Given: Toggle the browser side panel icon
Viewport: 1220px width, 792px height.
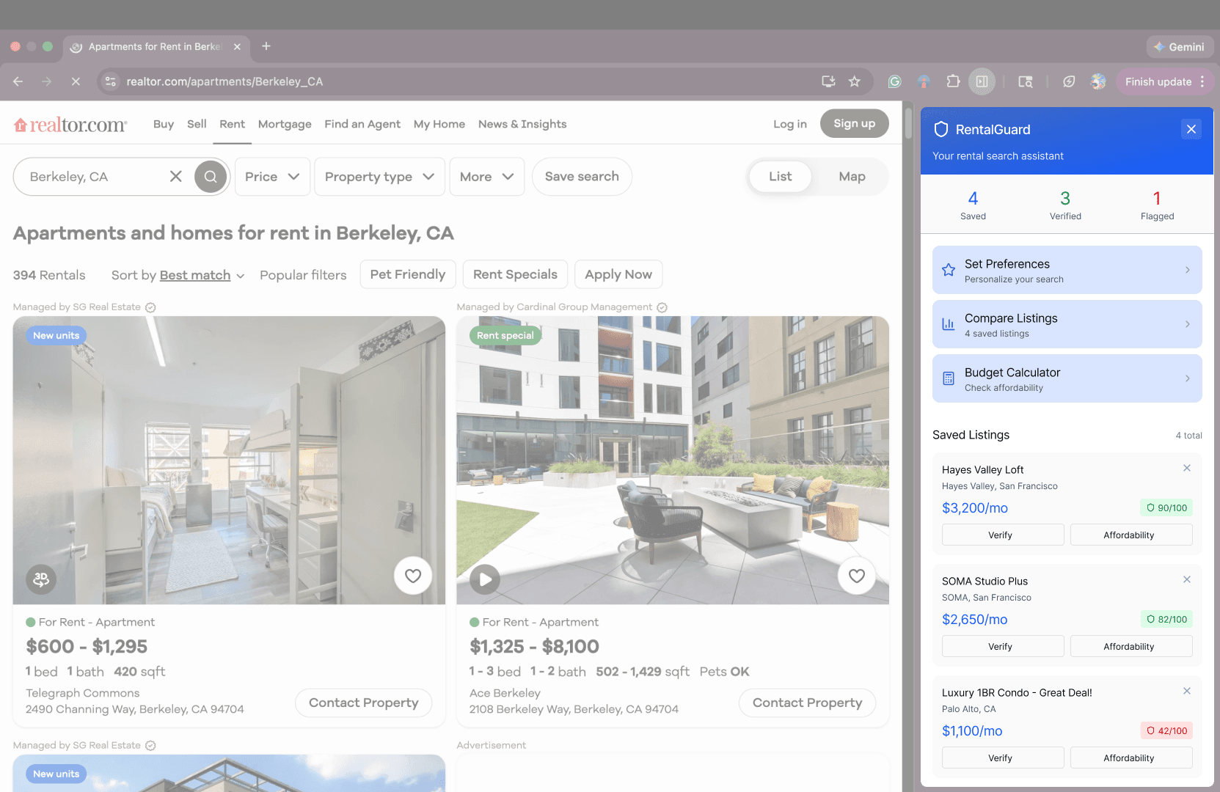Looking at the screenshot, I should 982,81.
